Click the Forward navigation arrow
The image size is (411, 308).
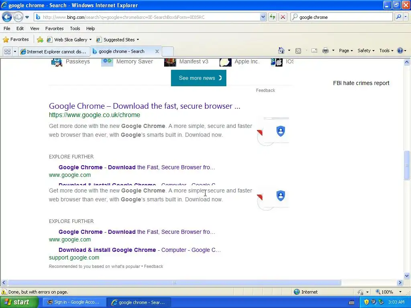[18, 17]
